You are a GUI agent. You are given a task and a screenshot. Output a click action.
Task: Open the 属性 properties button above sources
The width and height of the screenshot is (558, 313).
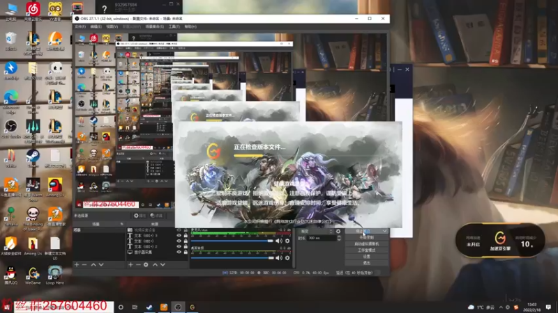click(139, 216)
